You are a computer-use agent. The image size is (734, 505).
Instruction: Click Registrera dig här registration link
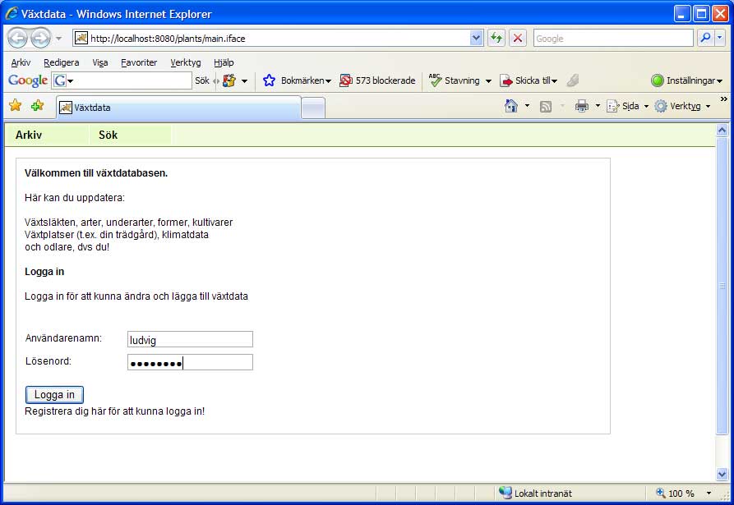[x=115, y=411]
